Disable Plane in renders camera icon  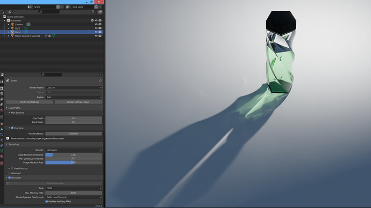click(100, 32)
